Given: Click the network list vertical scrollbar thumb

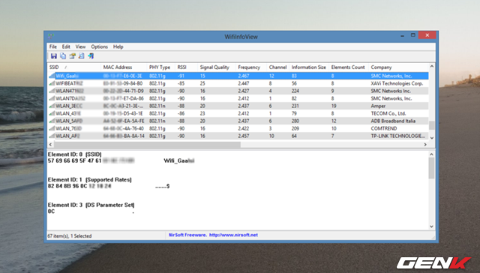Looking at the screenshot, I should (x=432, y=125).
